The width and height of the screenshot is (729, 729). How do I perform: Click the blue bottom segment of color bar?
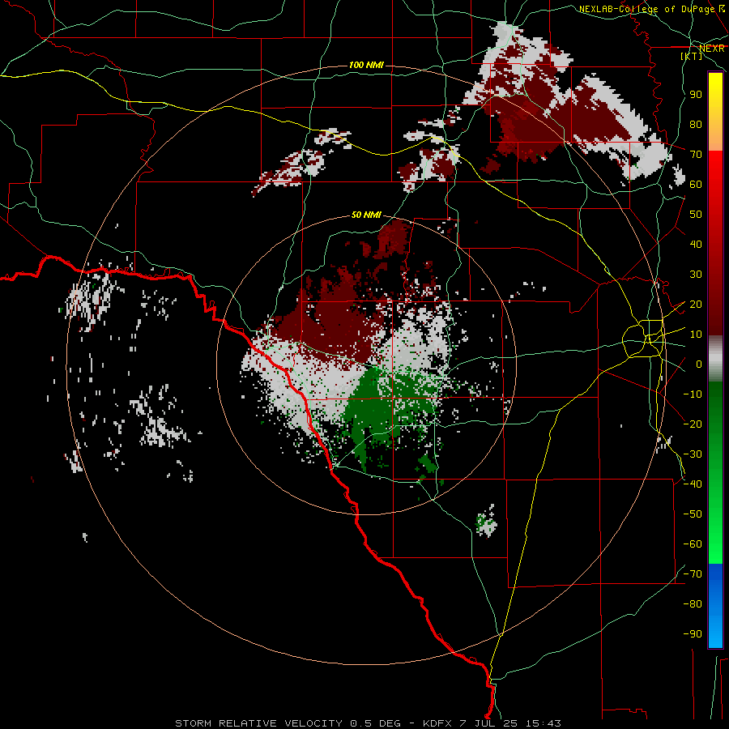pyautogui.click(x=715, y=605)
